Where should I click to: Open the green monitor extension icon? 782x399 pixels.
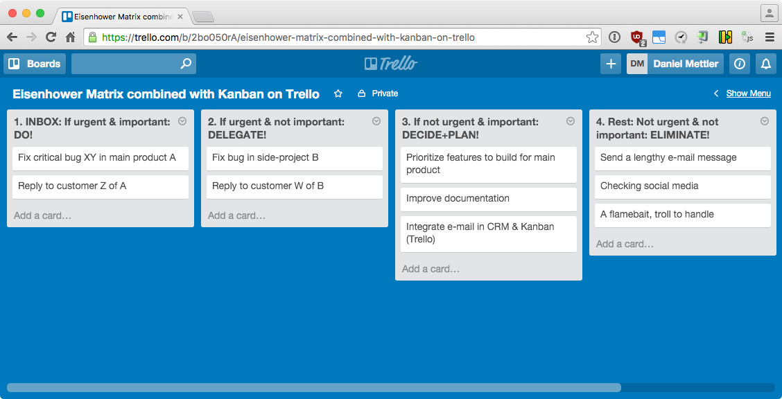click(x=703, y=37)
